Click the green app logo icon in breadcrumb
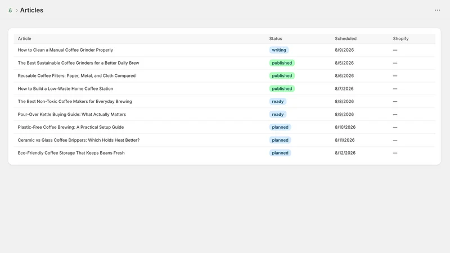Screen dimensions: 450x253 (10, 10)
